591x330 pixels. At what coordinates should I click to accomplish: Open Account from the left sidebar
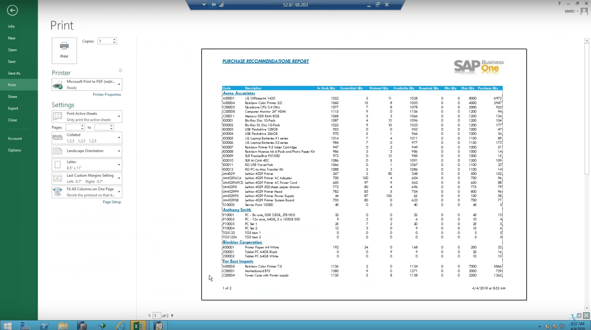pos(15,138)
